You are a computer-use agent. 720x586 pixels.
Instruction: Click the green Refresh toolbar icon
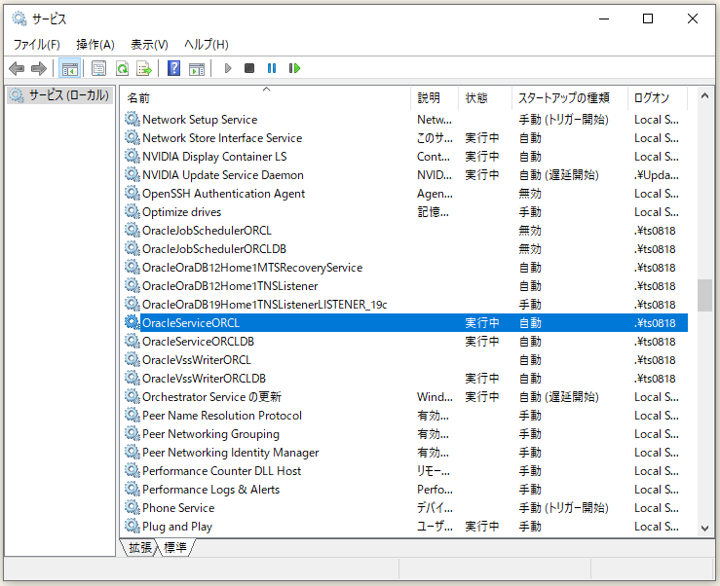pos(122,69)
